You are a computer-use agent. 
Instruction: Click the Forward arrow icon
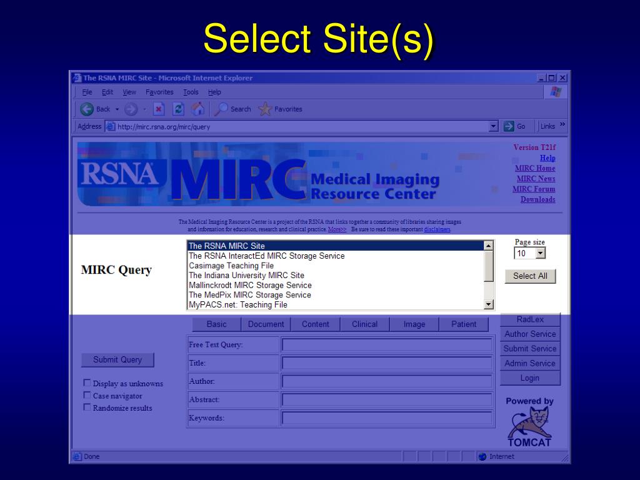coord(131,109)
